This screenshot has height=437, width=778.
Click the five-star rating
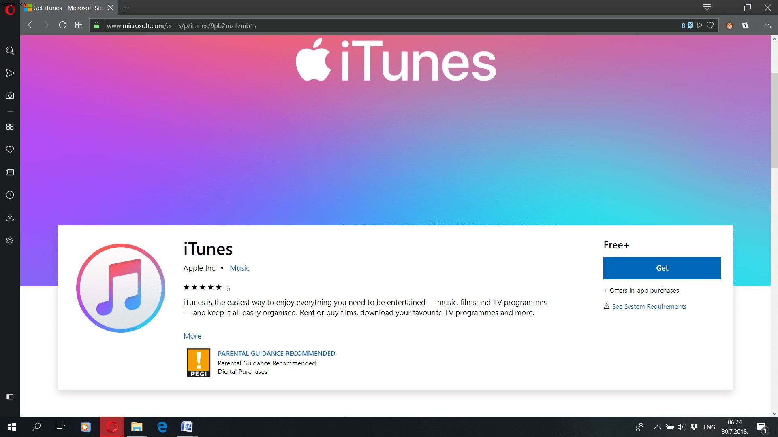click(203, 288)
